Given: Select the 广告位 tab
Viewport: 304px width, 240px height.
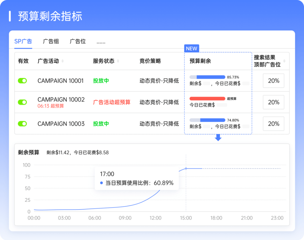Looking at the screenshot, I should pos(78,41).
